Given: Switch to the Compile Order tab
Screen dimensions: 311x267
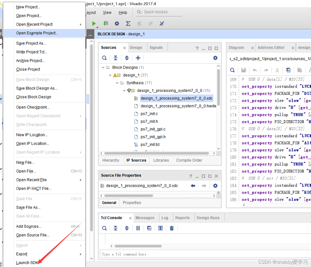Looking at the screenshot, I should [x=189, y=160].
